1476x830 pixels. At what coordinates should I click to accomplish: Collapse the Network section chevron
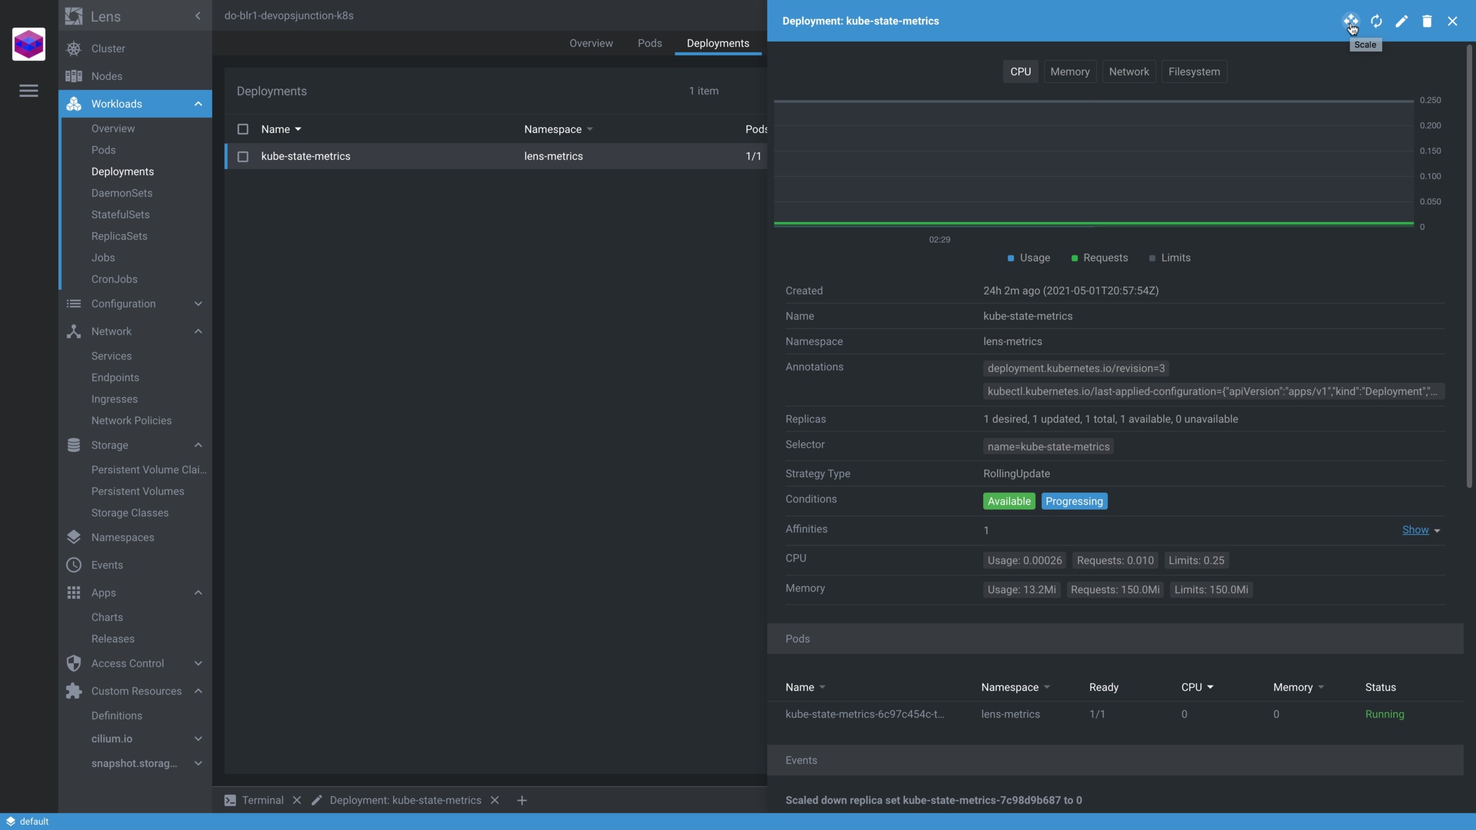(198, 331)
